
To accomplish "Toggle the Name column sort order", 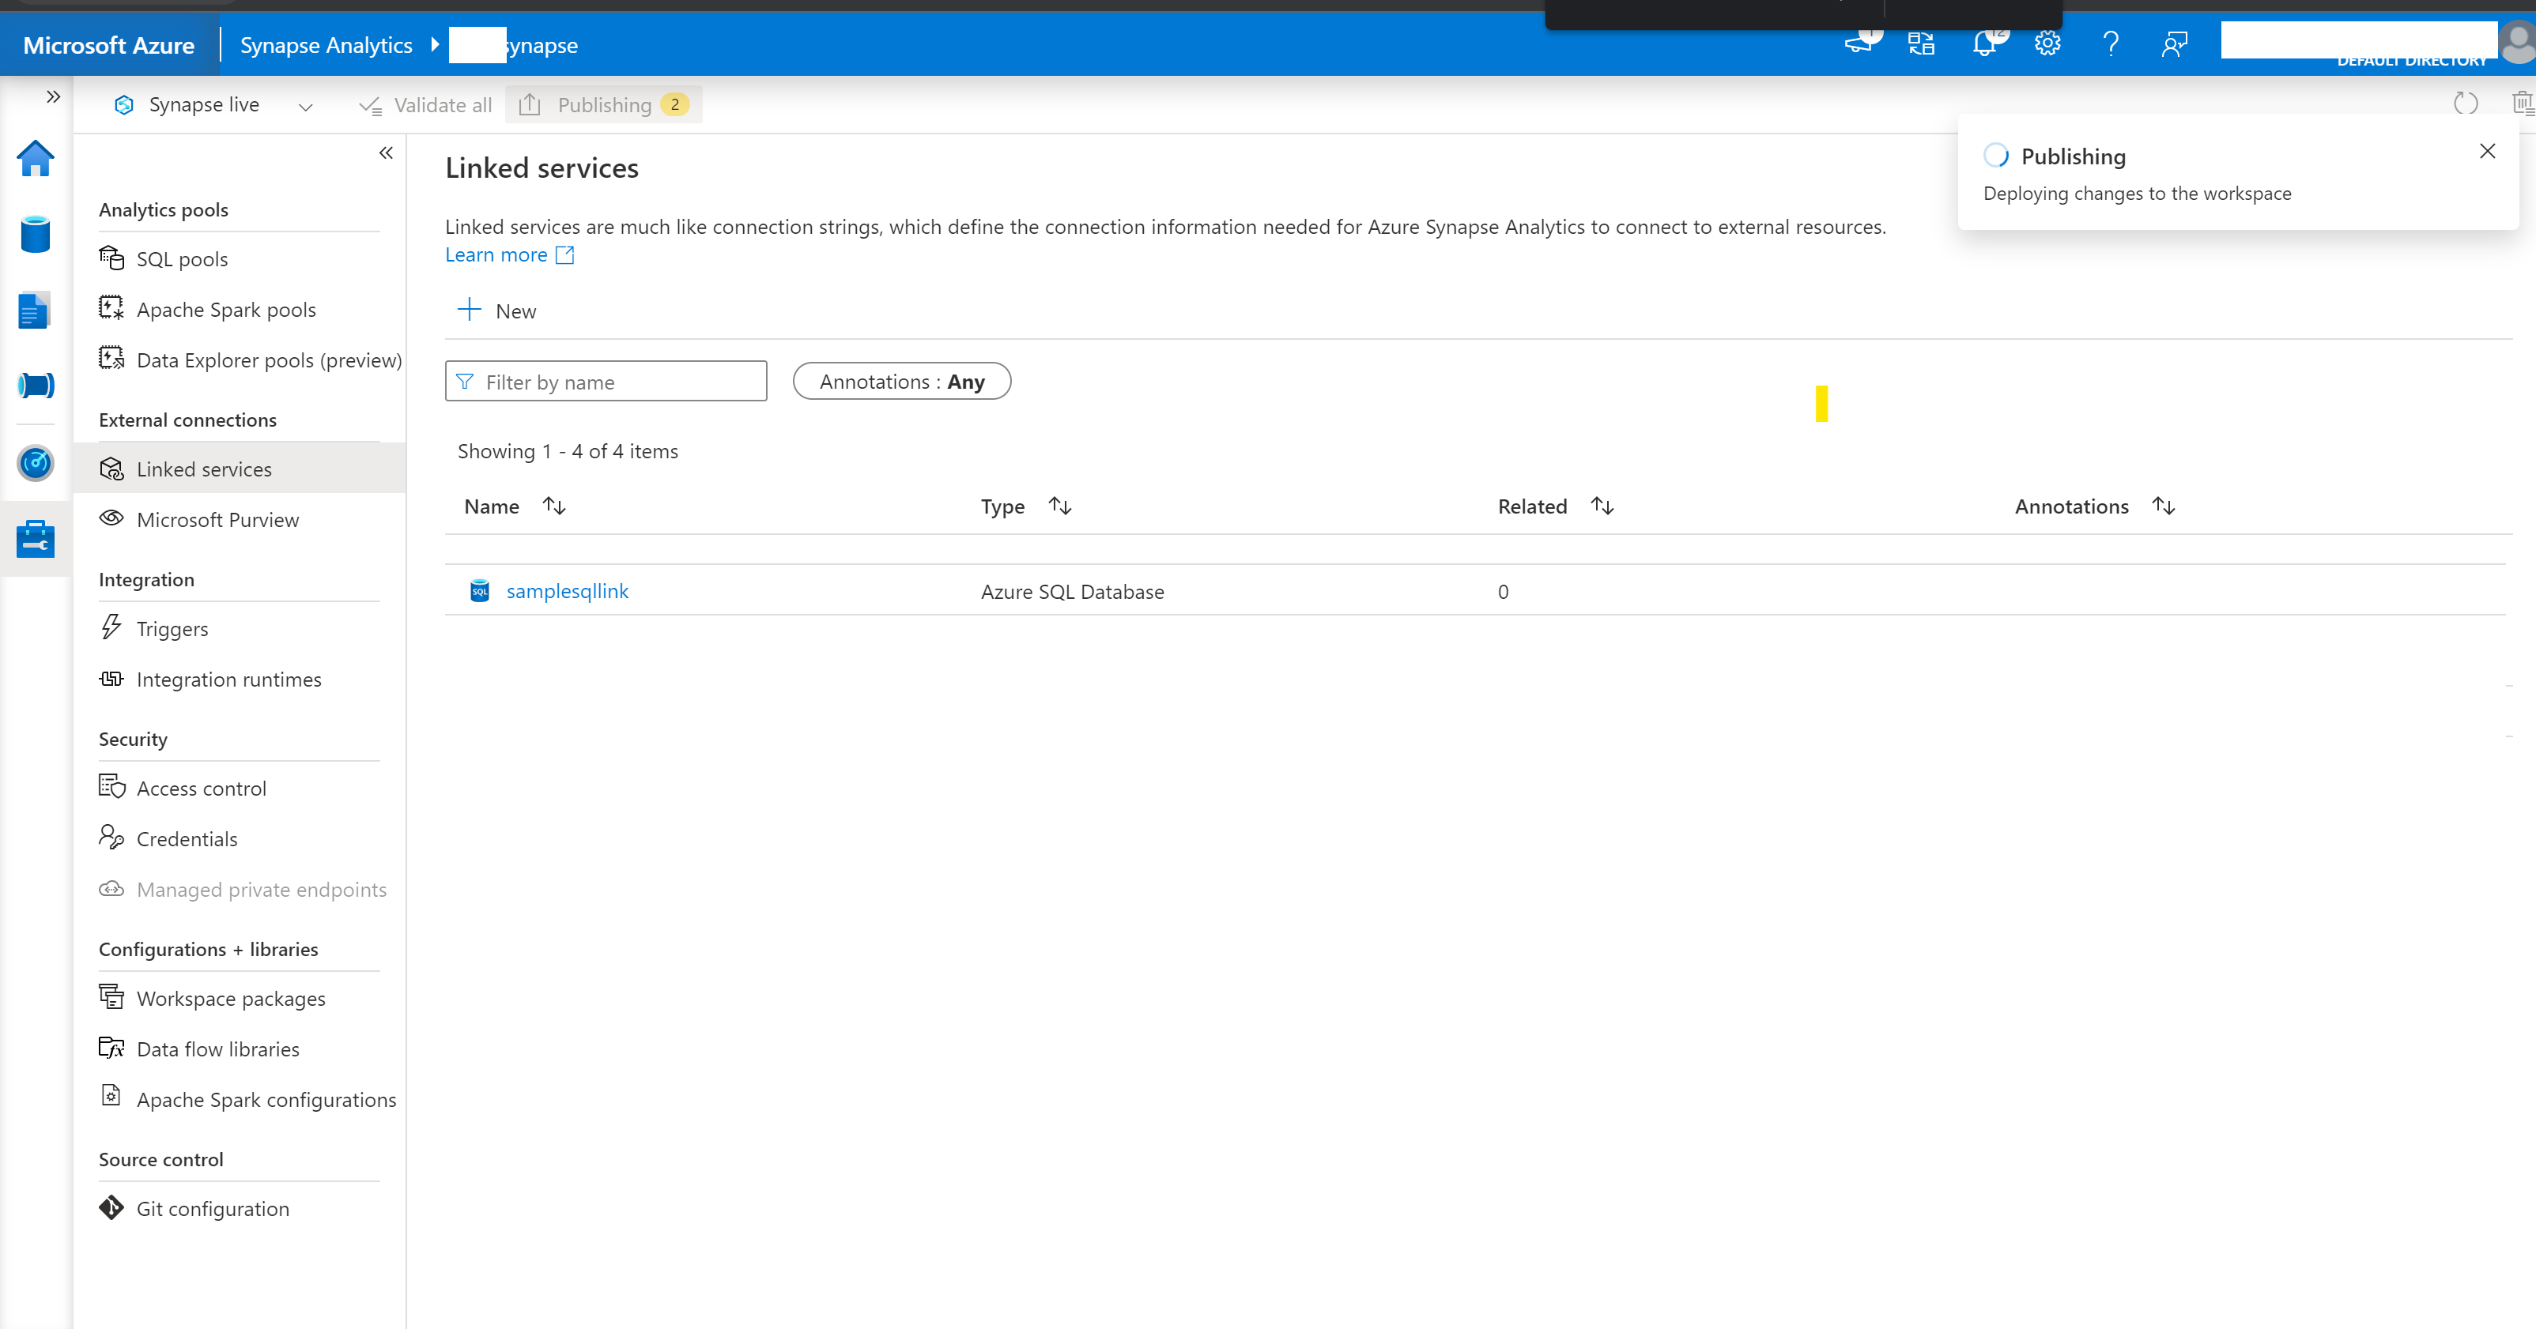I will [554, 505].
